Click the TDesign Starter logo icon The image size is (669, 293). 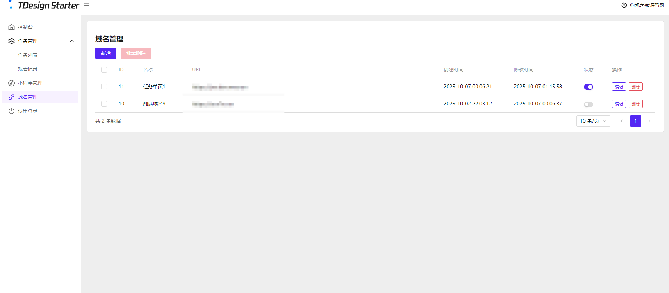point(11,5)
